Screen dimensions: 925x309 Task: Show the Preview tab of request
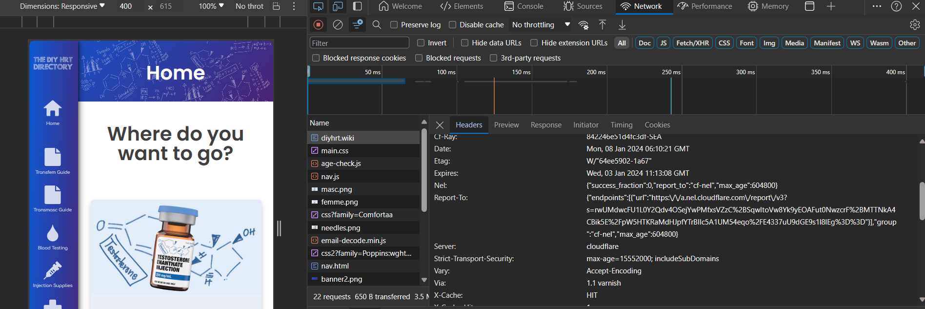(506, 125)
